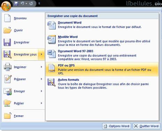Open the Undo history dropdown arrow
The height and width of the screenshot is (131, 162).
pyautogui.click(x=26, y=4)
